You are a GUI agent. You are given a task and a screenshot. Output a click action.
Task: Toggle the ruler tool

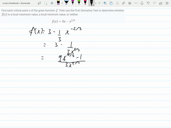pyautogui.click(x=124, y=3)
